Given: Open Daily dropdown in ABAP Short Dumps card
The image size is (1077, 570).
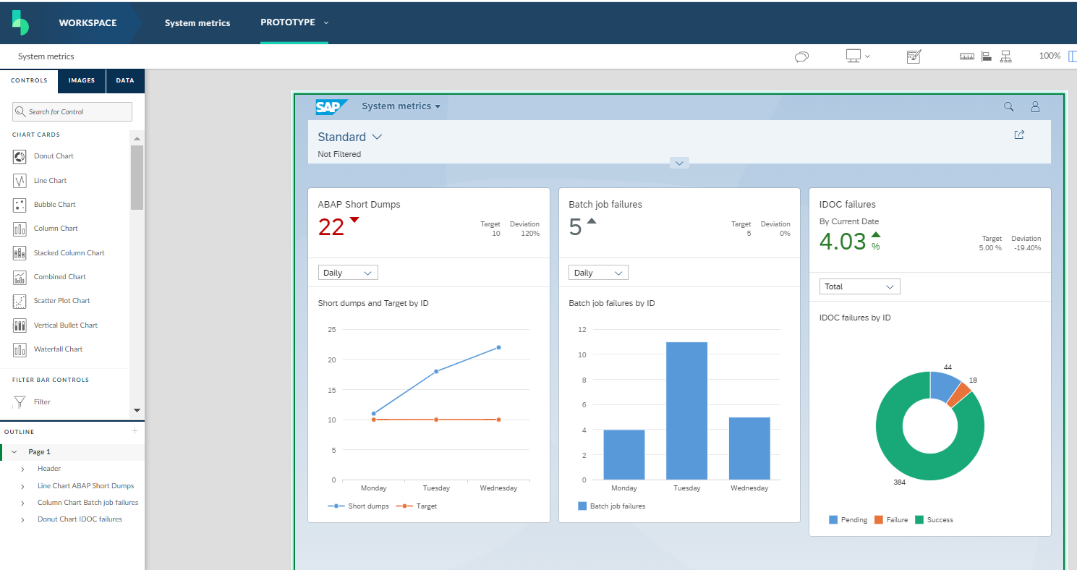Looking at the screenshot, I should click(x=348, y=273).
